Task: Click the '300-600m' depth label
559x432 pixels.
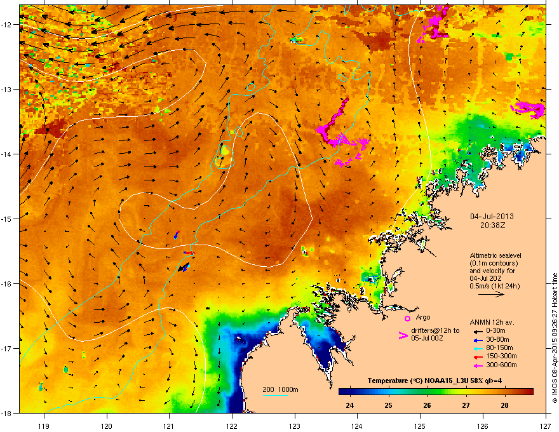Action: pos(501,365)
